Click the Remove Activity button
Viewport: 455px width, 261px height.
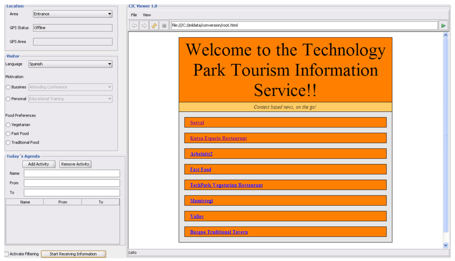point(75,164)
